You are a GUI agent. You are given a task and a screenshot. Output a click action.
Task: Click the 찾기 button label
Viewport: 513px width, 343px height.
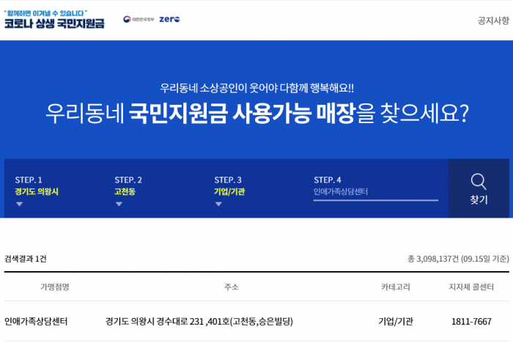click(x=479, y=199)
